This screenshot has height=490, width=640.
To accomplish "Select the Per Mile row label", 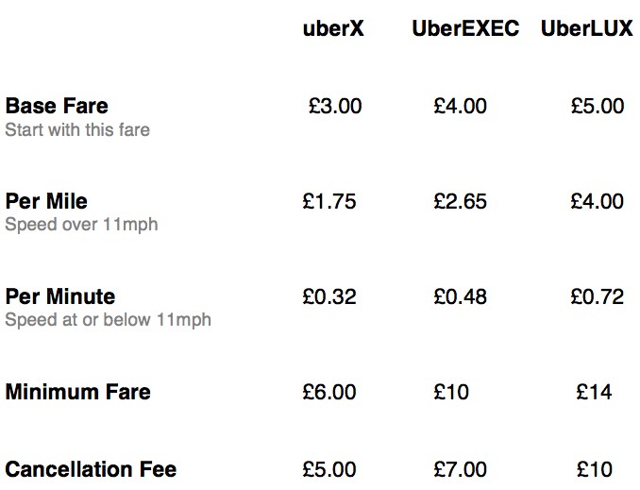I will click(46, 201).
